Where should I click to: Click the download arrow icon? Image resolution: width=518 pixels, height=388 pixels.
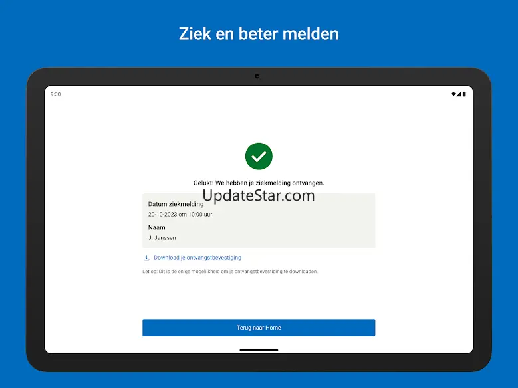[x=146, y=258]
